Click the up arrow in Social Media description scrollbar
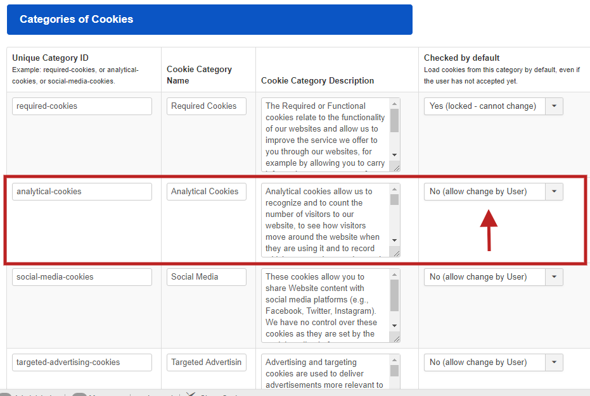 [x=394, y=275]
